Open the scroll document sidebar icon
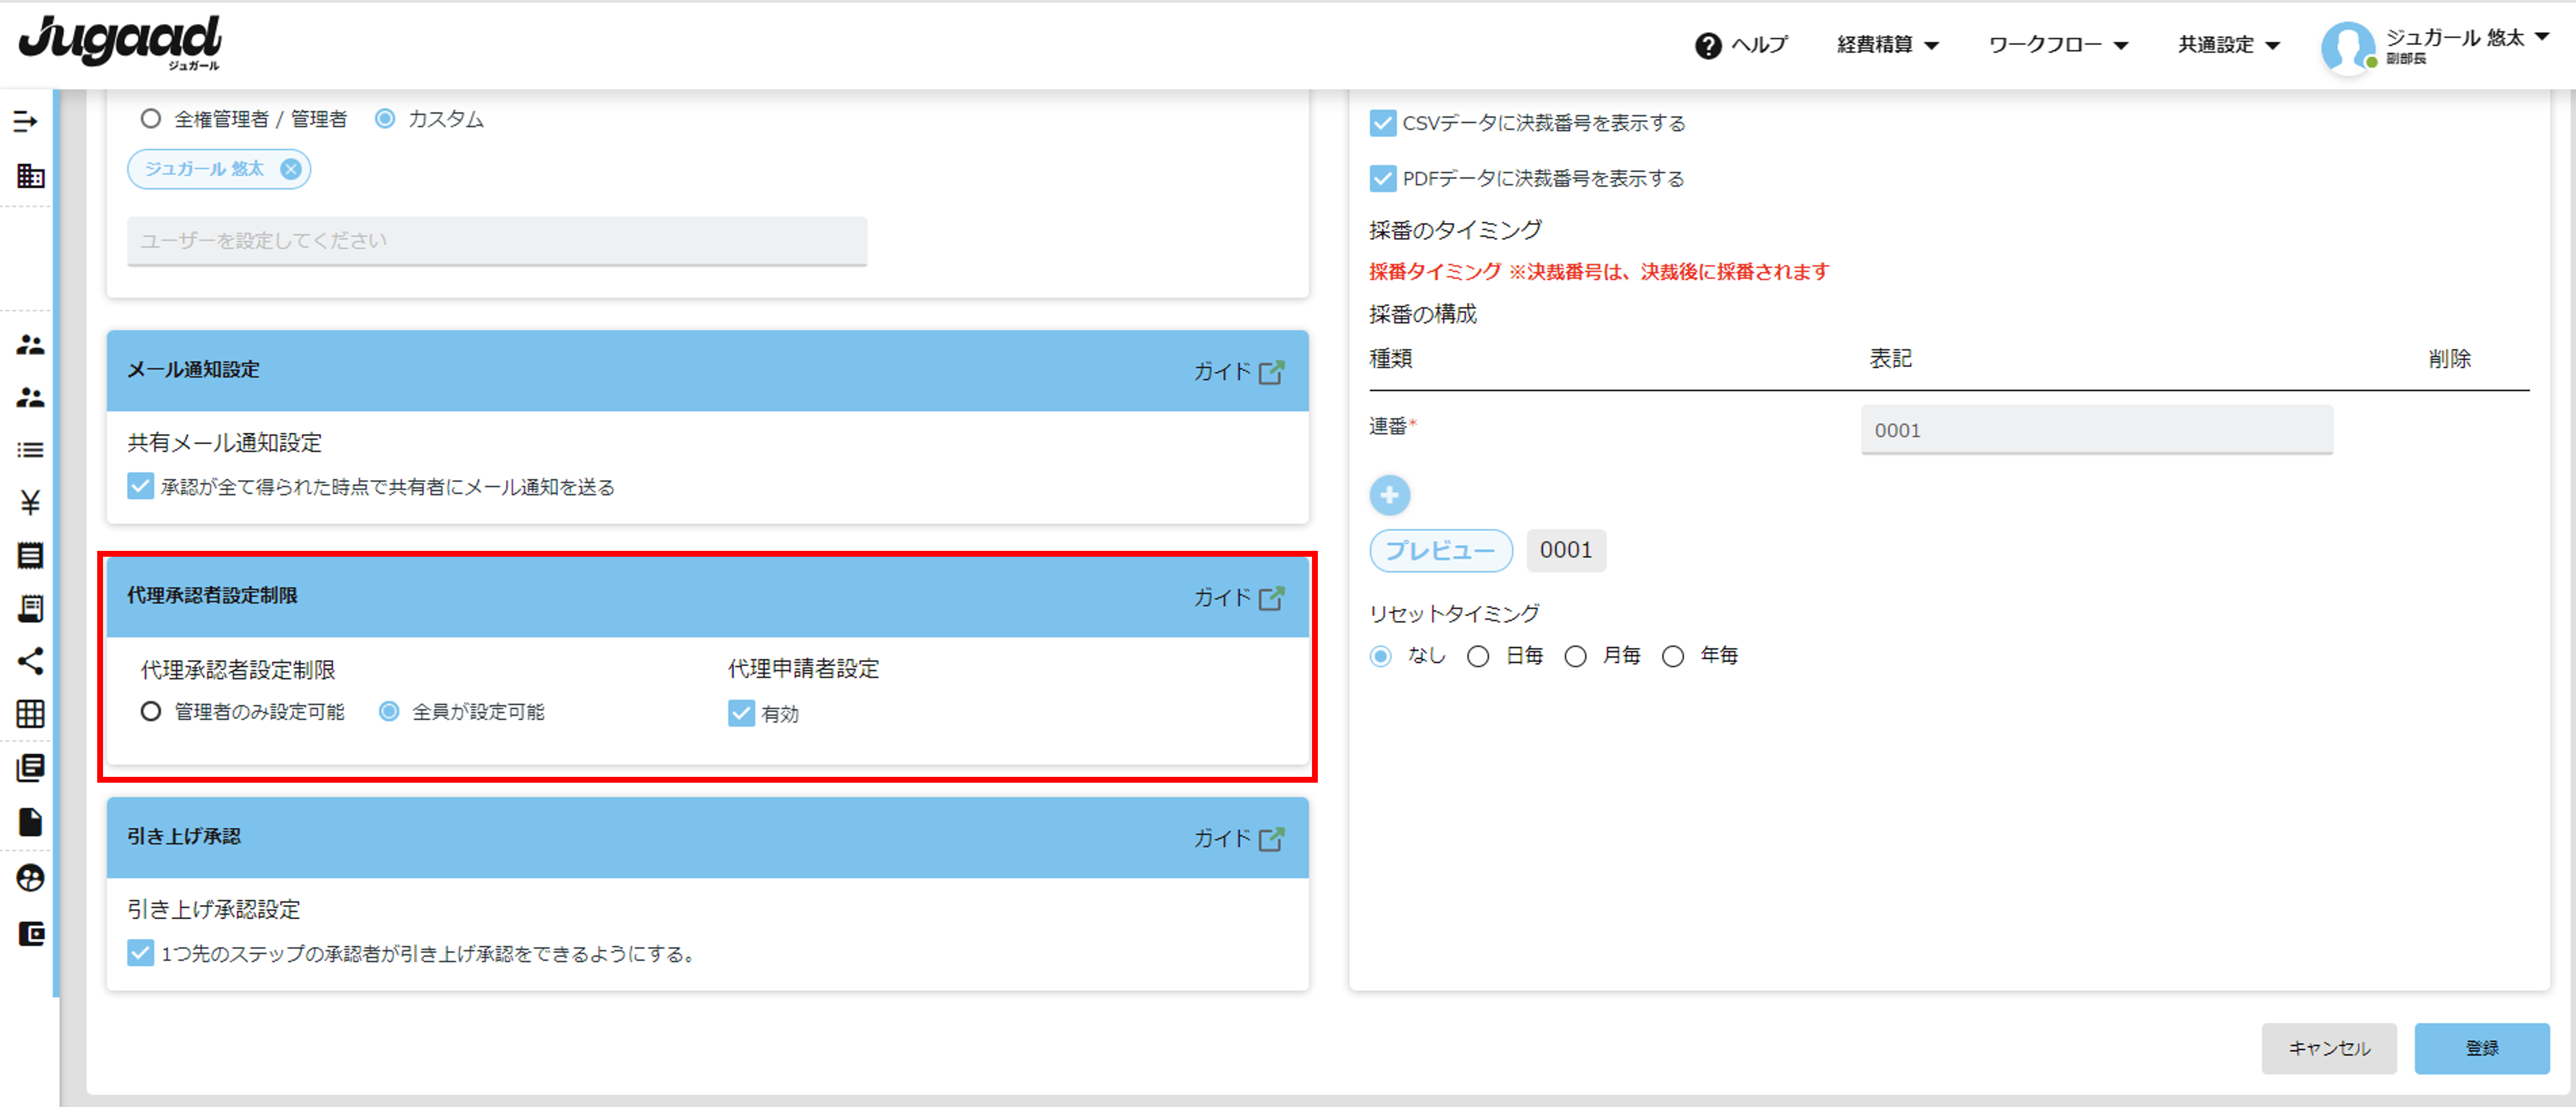This screenshot has height=1107, width=2576. (x=30, y=608)
